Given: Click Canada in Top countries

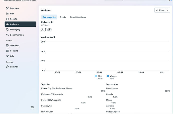Looking at the screenshot, I should [x=109, y=94].
